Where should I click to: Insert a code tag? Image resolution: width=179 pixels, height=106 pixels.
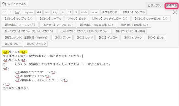84,12
